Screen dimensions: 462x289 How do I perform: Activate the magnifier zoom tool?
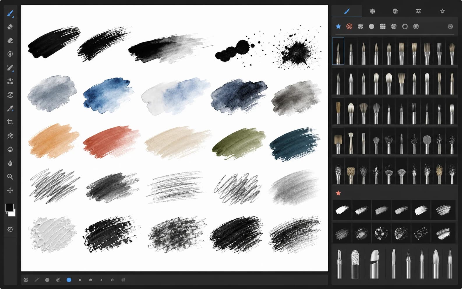pos(10,177)
